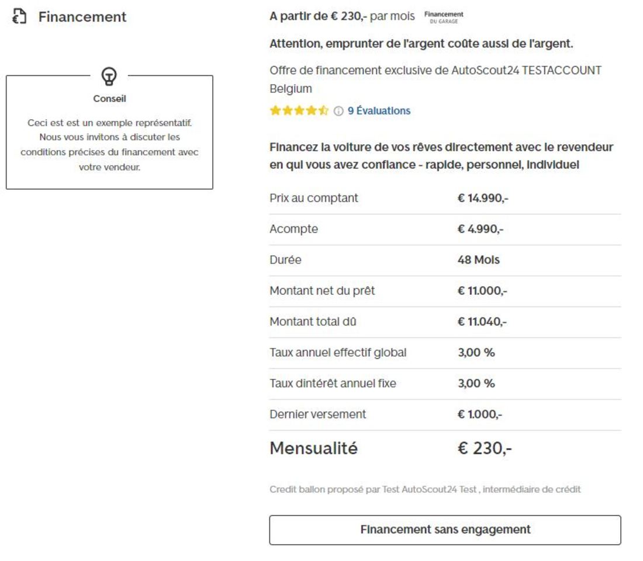643x561 pixels.
Task: Click the Financement section heading
Action: tap(82, 17)
